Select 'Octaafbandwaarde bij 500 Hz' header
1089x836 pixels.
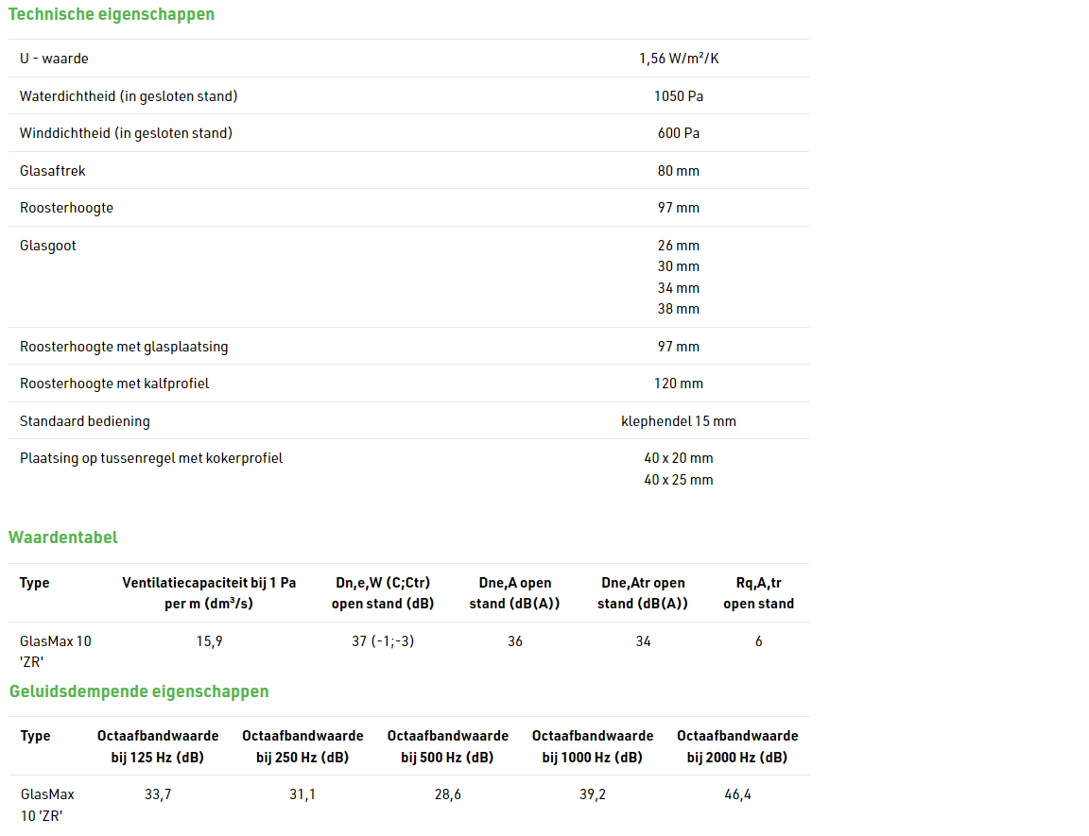click(448, 746)
